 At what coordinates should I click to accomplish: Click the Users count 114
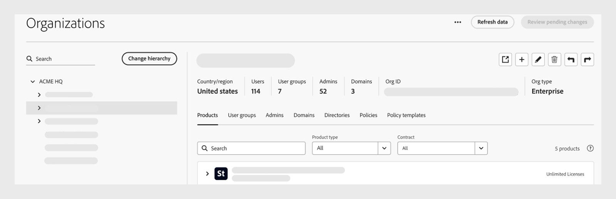[x=256, y=91]
